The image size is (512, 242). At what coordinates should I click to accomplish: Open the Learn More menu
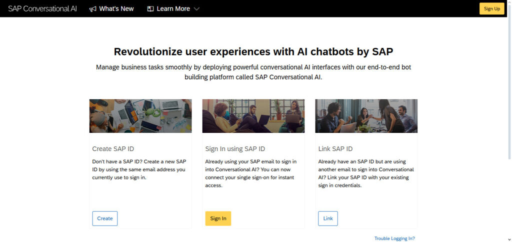click(x=173, y=9)
